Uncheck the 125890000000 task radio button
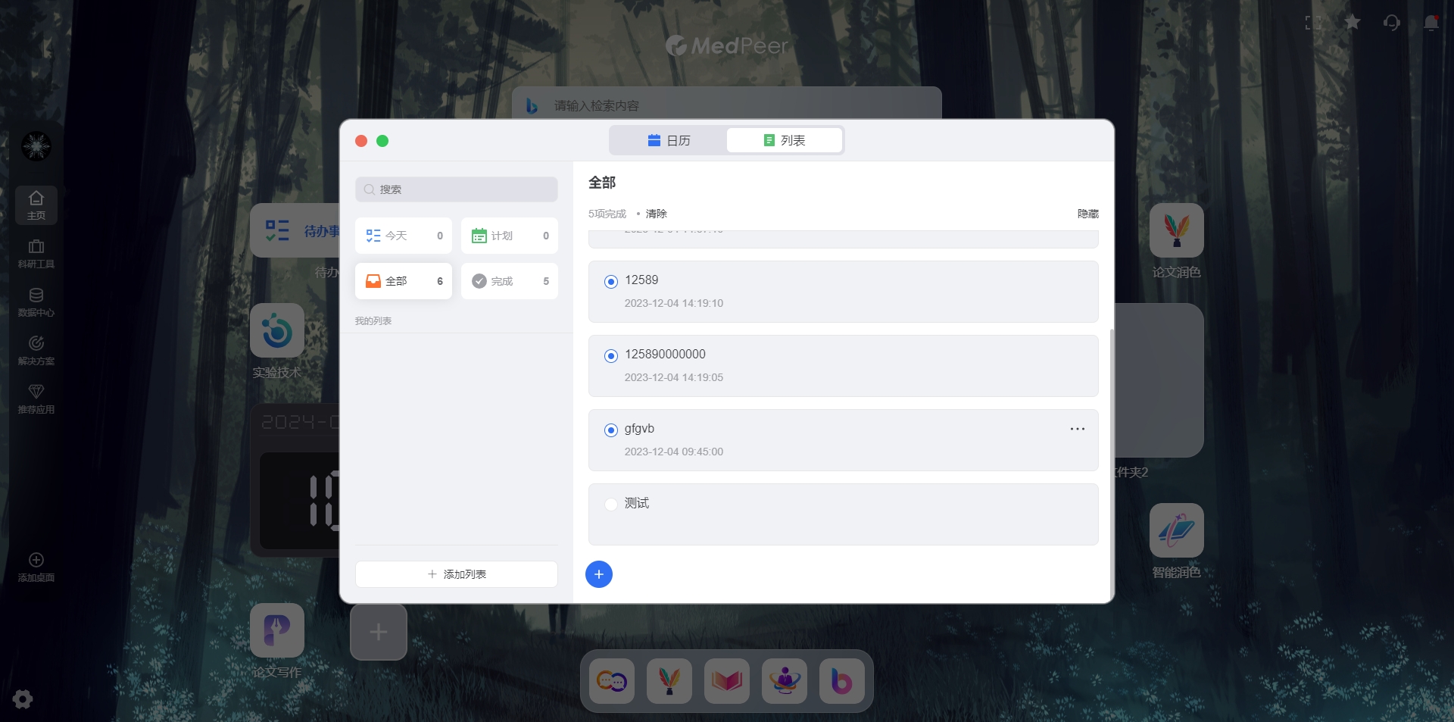This screenshot has height=722, width=1454. pos(611,356)
